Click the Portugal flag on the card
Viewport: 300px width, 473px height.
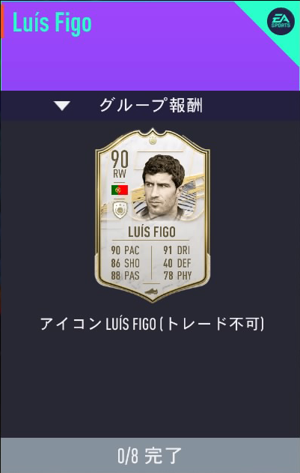point(120,190)
